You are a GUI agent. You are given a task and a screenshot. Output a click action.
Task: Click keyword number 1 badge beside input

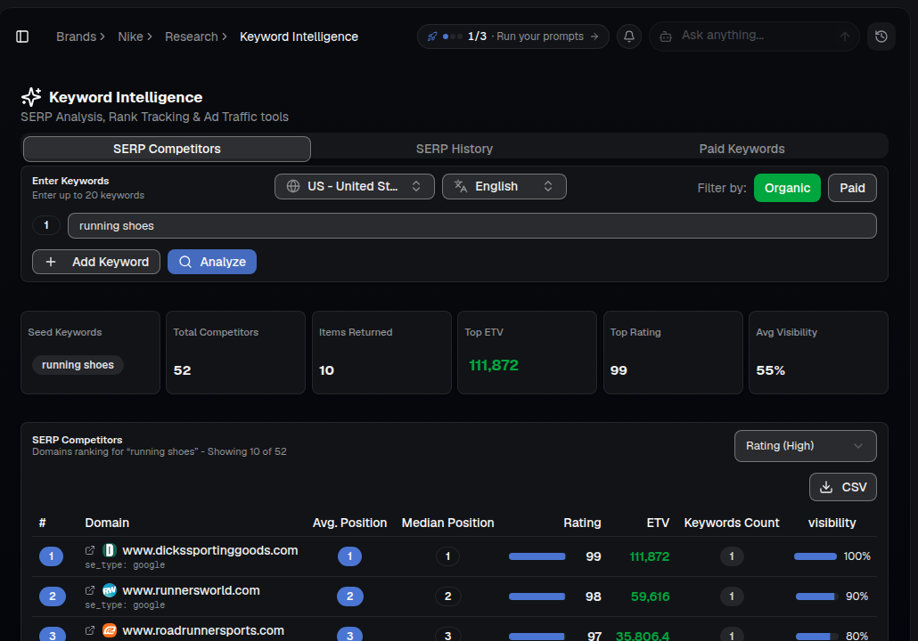(46, 225)
